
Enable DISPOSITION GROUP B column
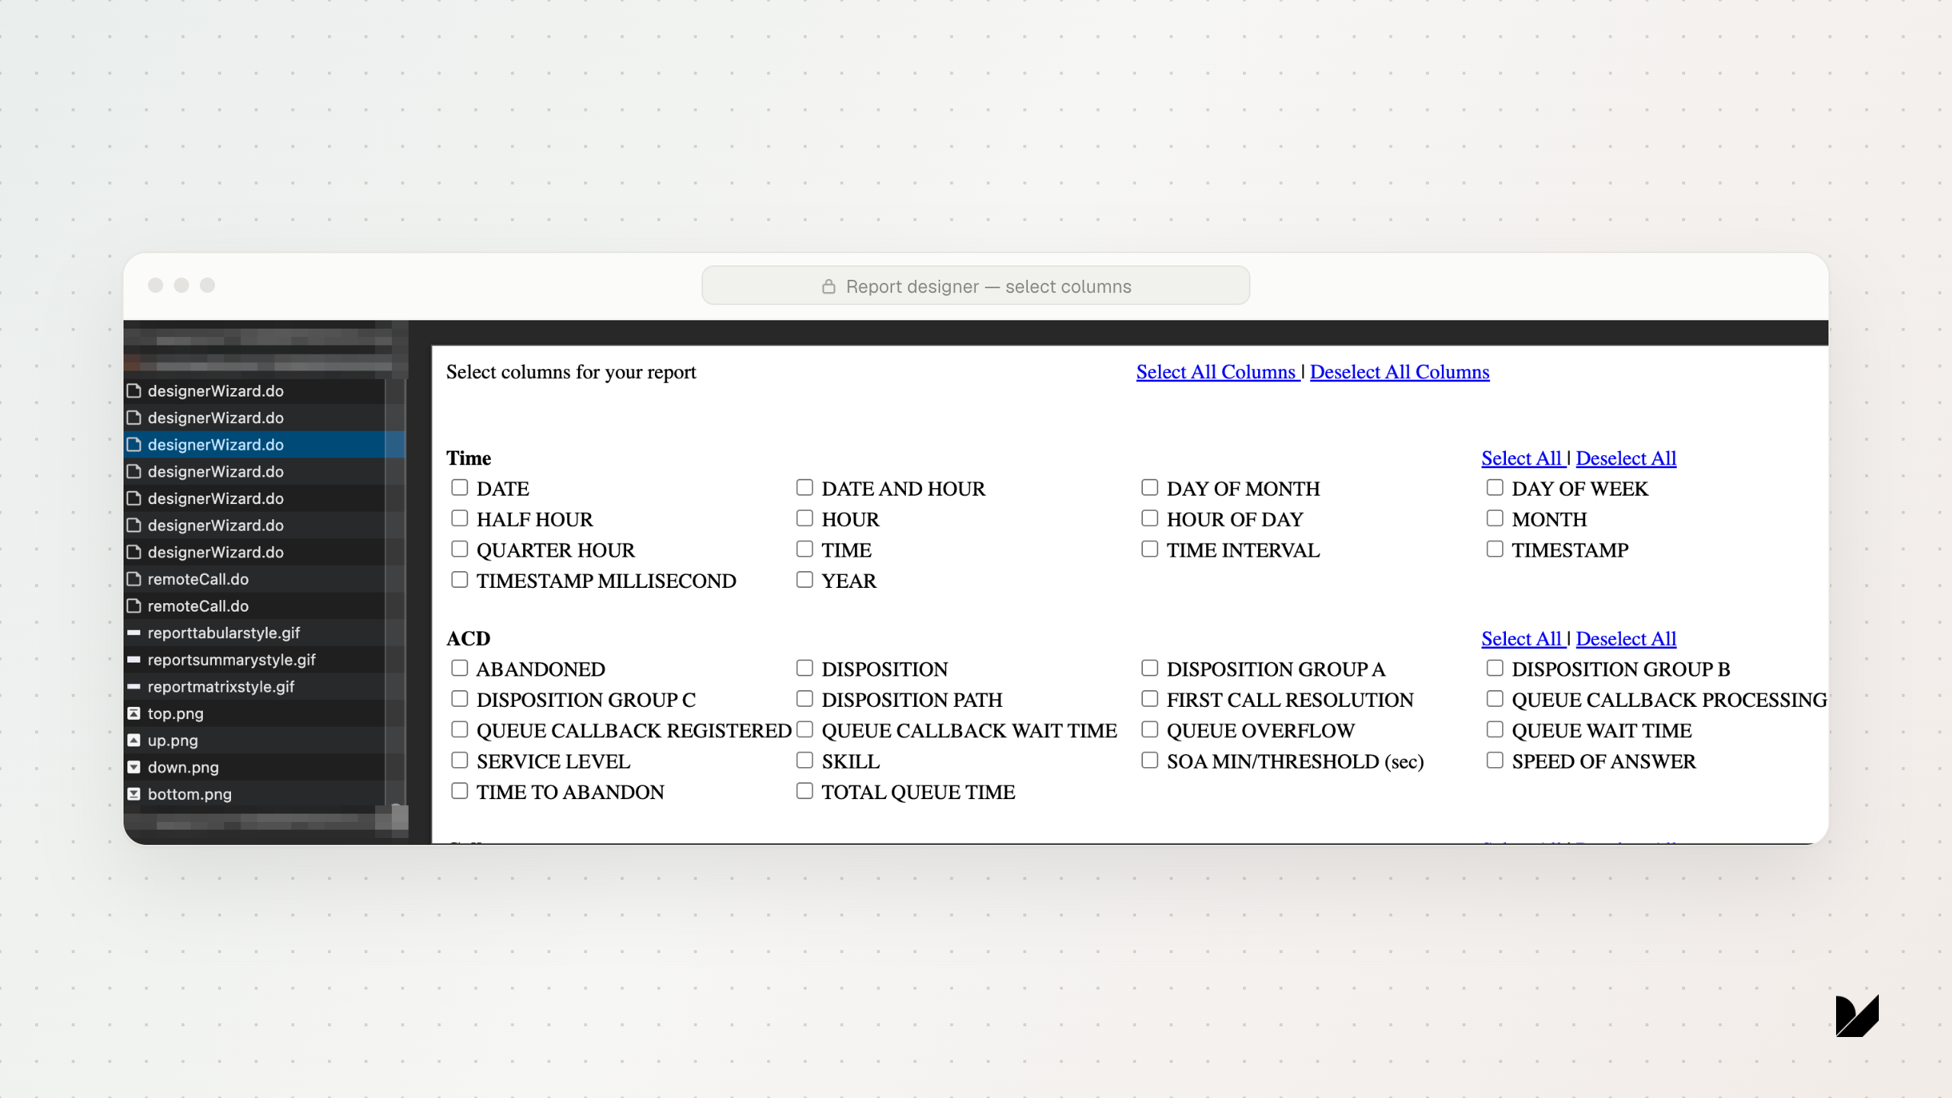[x=1495, y=668]
